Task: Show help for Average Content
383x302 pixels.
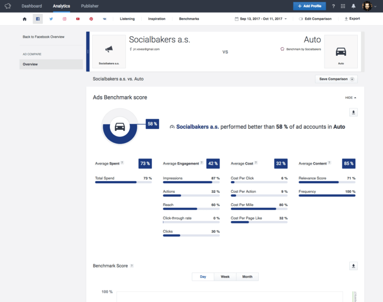Action: [x=330, y=163]
